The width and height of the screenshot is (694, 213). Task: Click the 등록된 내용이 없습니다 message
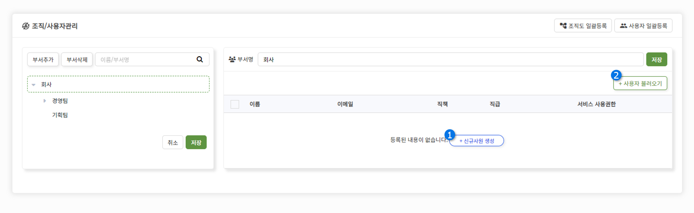[x=419, y=140]
